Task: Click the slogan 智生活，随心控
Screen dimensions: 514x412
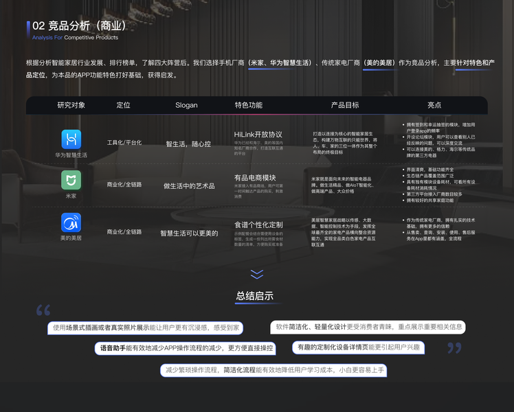Action: pos(188,144)
